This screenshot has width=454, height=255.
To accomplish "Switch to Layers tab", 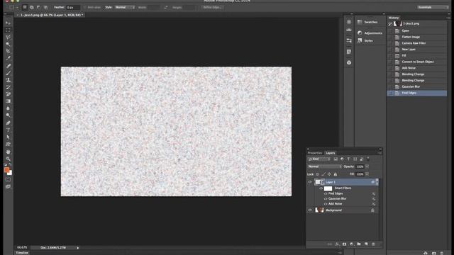I will pos(330,153).
